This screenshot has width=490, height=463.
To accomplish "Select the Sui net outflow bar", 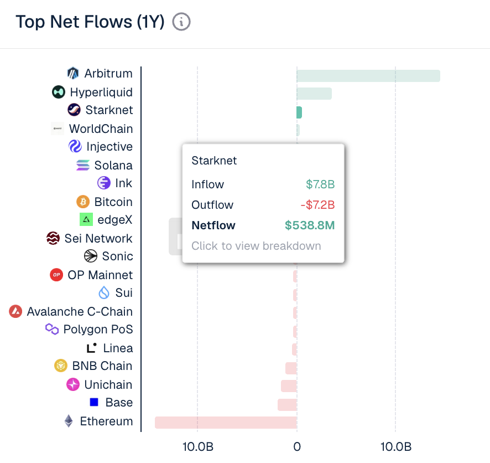I will click(295, 295).
